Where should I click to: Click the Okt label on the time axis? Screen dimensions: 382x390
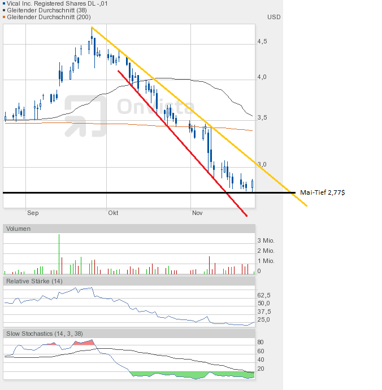[113, 213]
